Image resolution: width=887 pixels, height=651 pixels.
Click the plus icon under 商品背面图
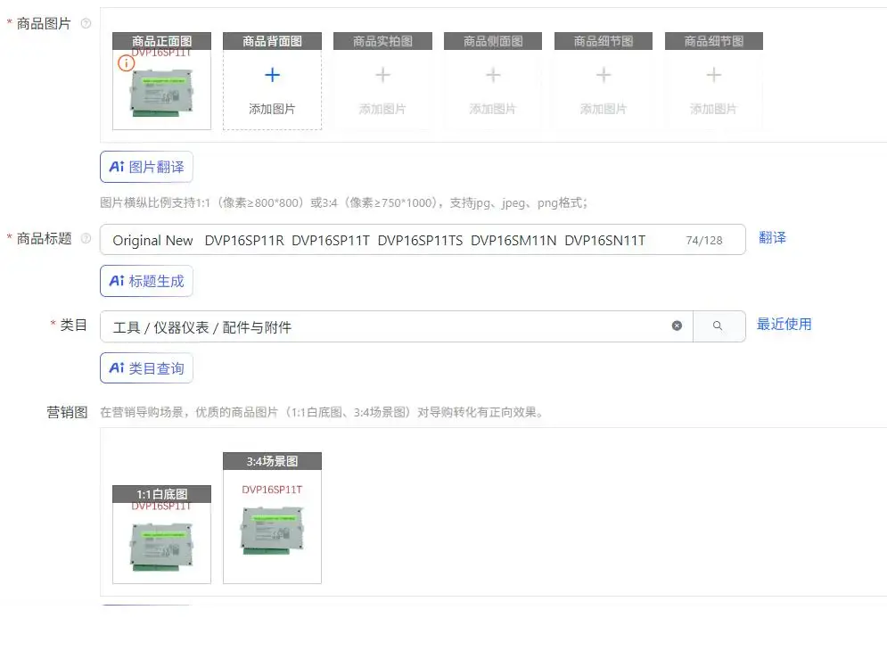coord(272,75)
